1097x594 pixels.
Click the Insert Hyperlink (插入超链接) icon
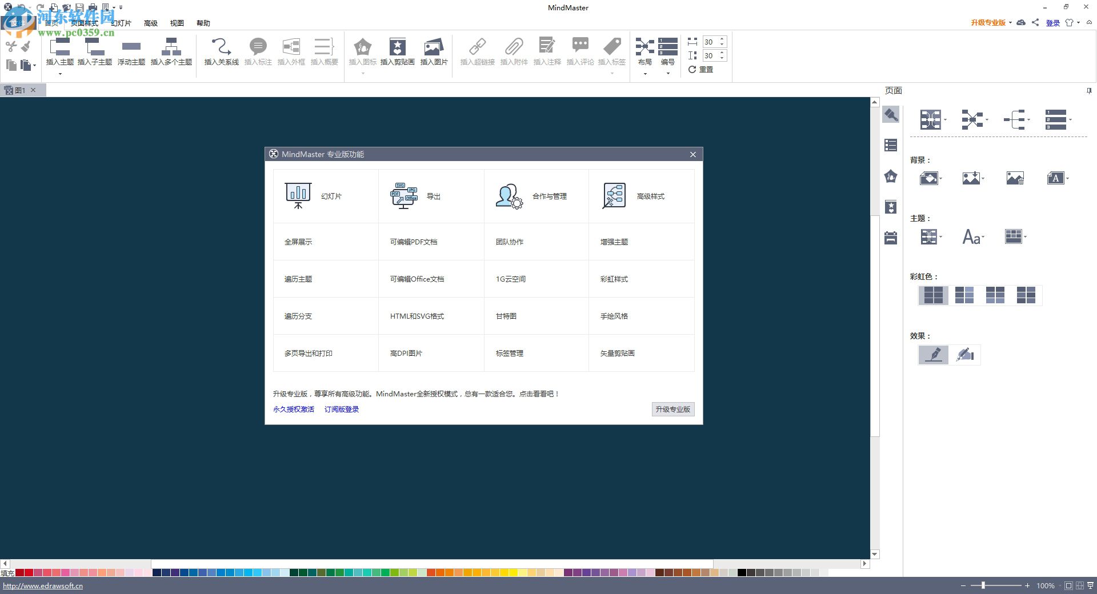coord(478,46)
